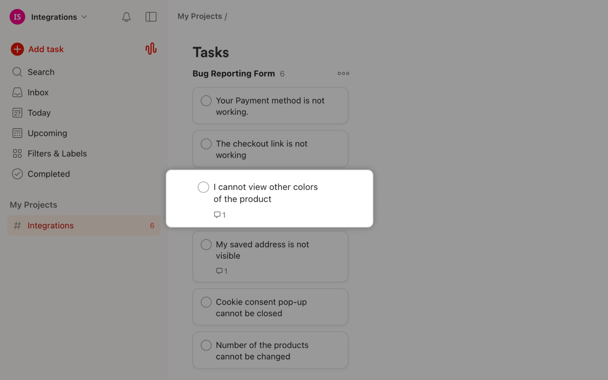Select the Integrations project under My Projects

(x=50, y=226)
